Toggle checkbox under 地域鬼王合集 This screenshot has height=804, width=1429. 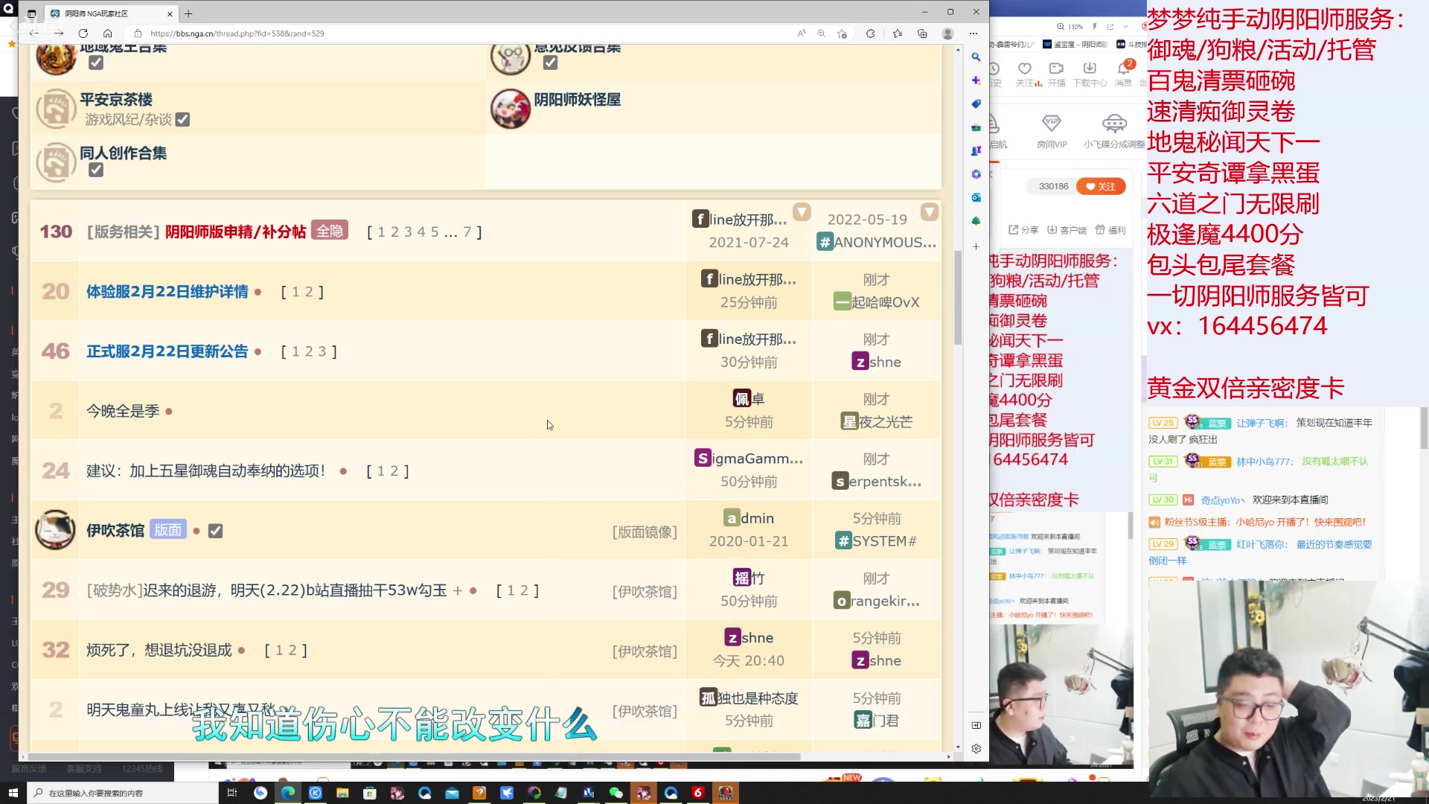click(x=96, y=63)
